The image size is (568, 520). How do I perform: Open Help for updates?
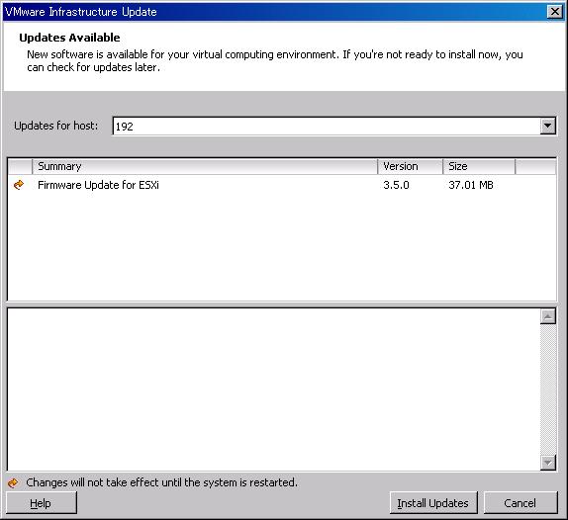[x=41, y=502]
